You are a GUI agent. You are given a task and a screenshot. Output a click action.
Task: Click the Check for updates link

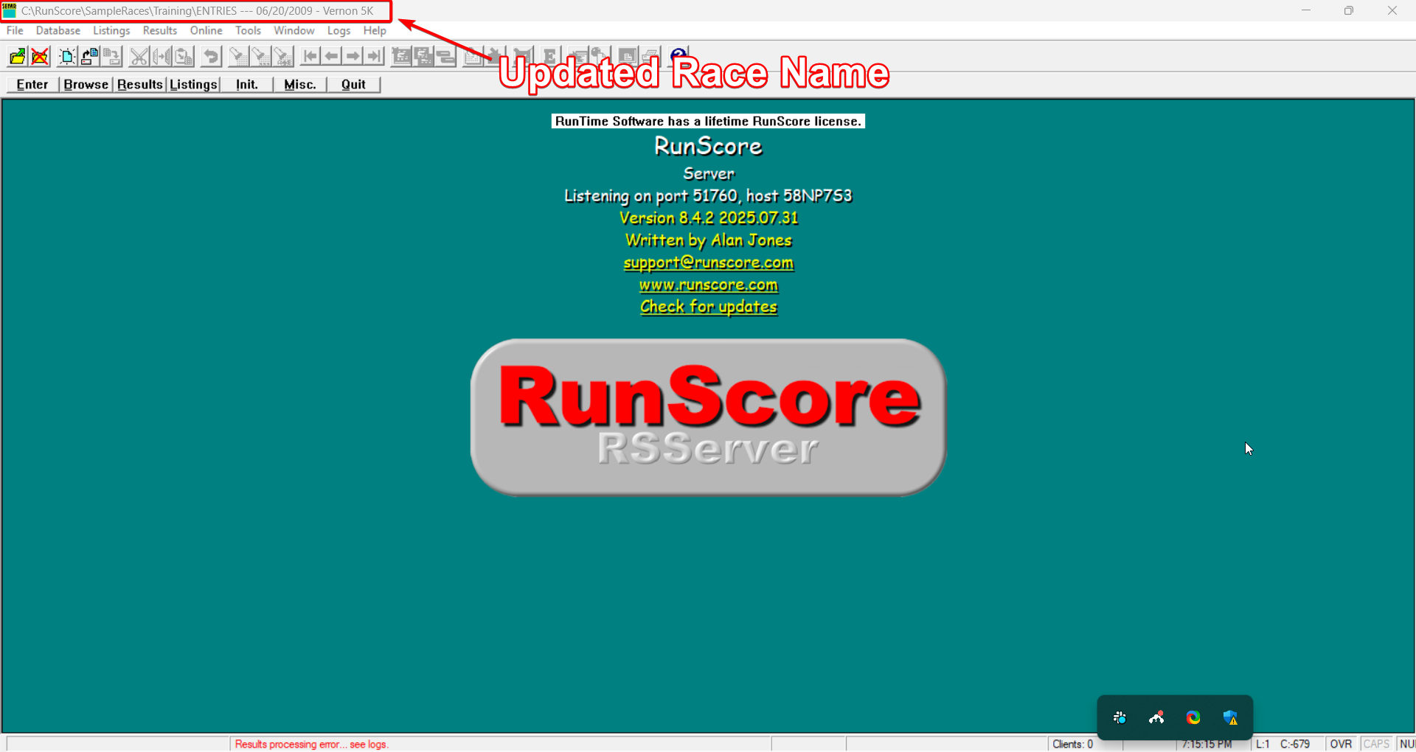(708, 307)
